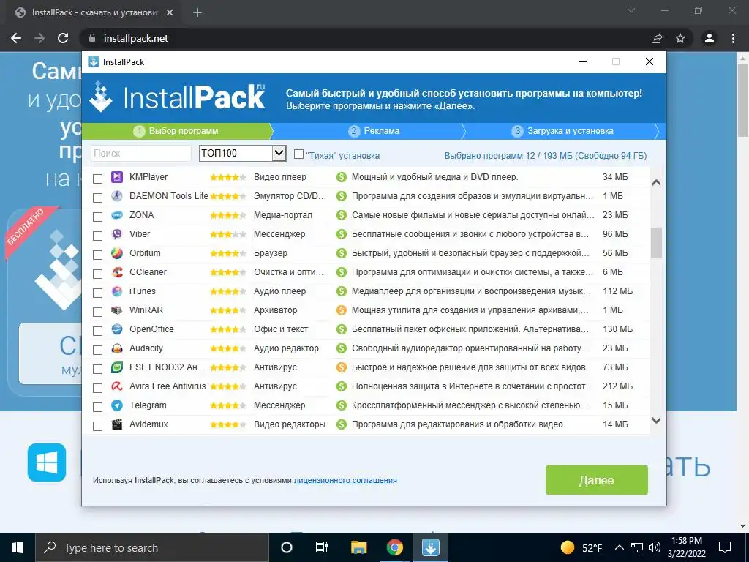Viewport: 749px width, 562px height.
Task: Click the OpenOffice app icon
Action: pos(116,329)
